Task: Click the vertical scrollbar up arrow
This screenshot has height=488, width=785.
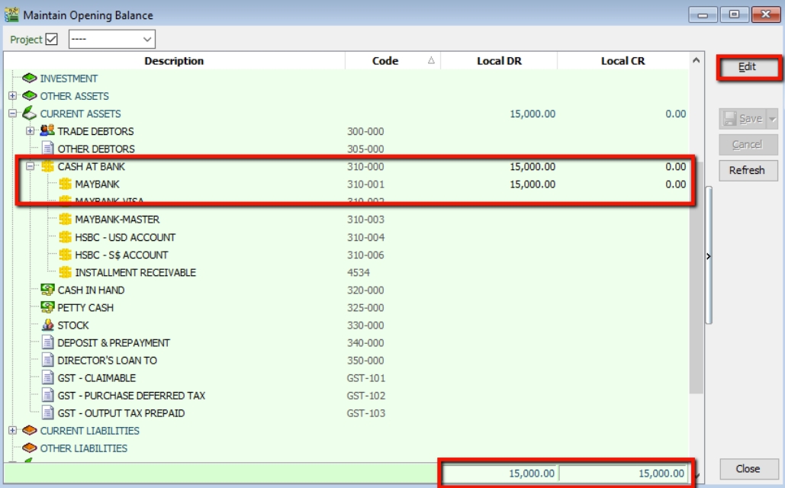Action: click(695, 60)
